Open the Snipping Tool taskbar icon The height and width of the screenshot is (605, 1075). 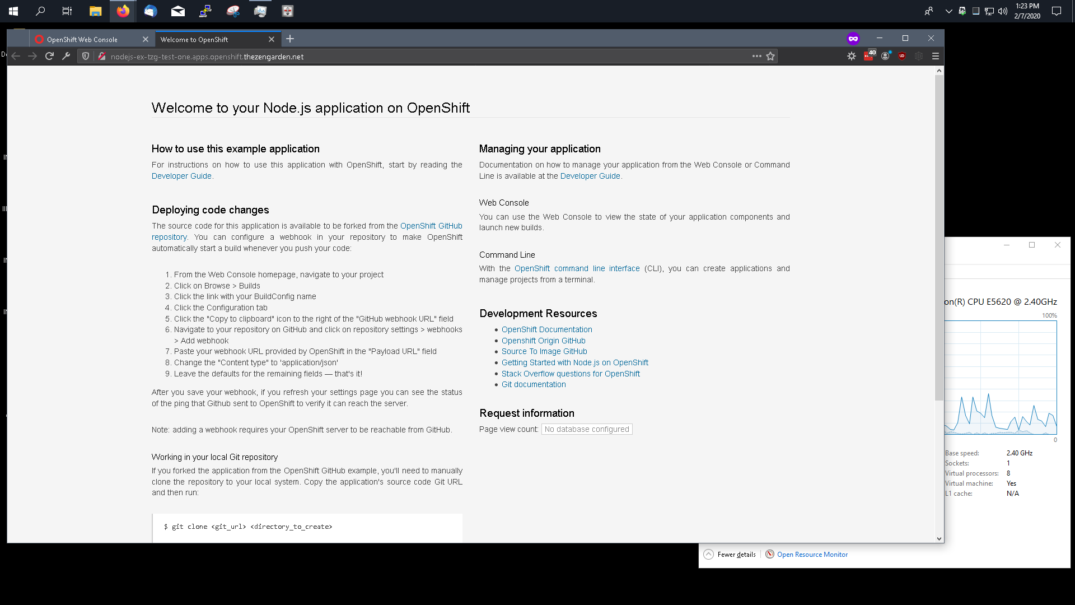(233, 11)
